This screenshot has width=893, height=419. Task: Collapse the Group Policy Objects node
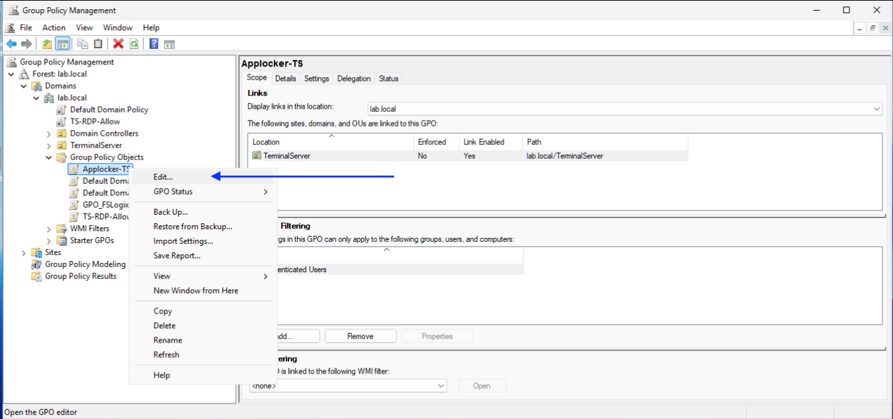(x=49, y=157)
